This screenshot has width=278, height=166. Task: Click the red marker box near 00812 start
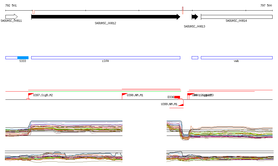click(x=33, y=12)
